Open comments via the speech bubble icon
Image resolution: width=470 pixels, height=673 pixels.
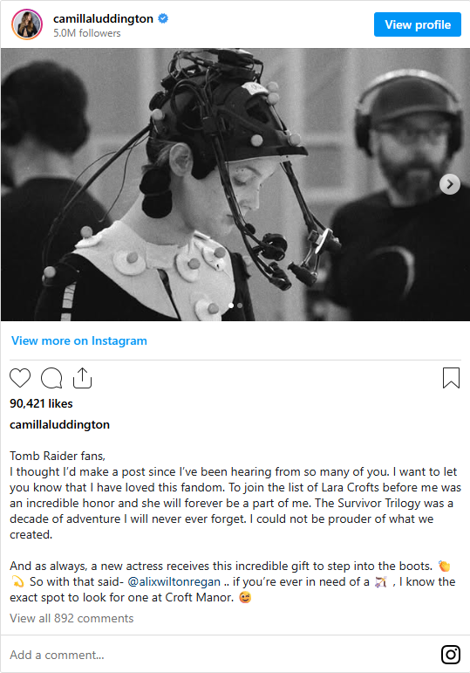(51, 378)
